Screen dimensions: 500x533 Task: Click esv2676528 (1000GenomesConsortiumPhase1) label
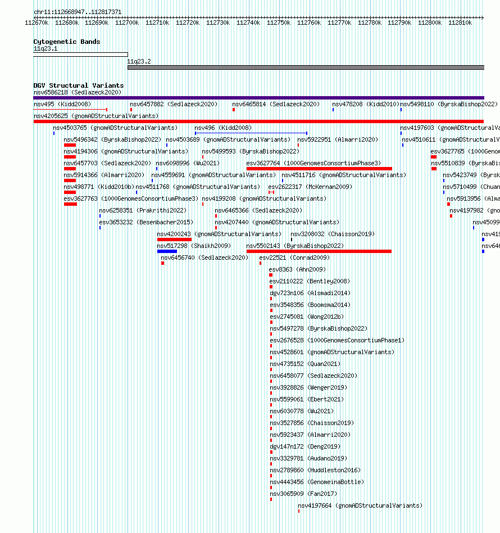coord(337,341)
